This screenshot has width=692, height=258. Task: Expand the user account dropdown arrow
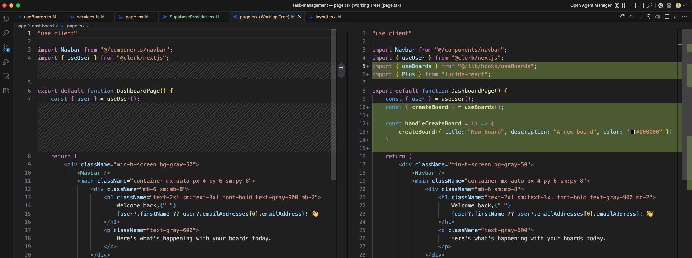point(684,5)
